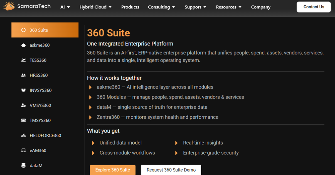Click the 360 Suite circle icon in sidebar

[23, 30]
